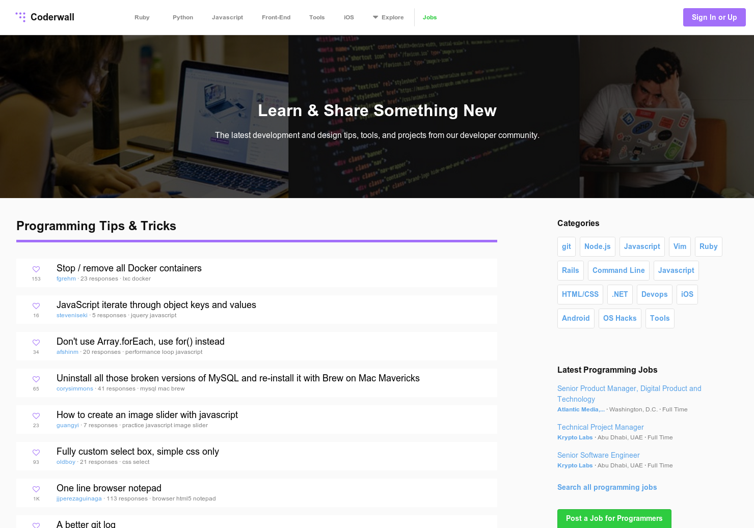Click the Sign In or Up button
Screen dimensions: 754x528
click(714, 17)
